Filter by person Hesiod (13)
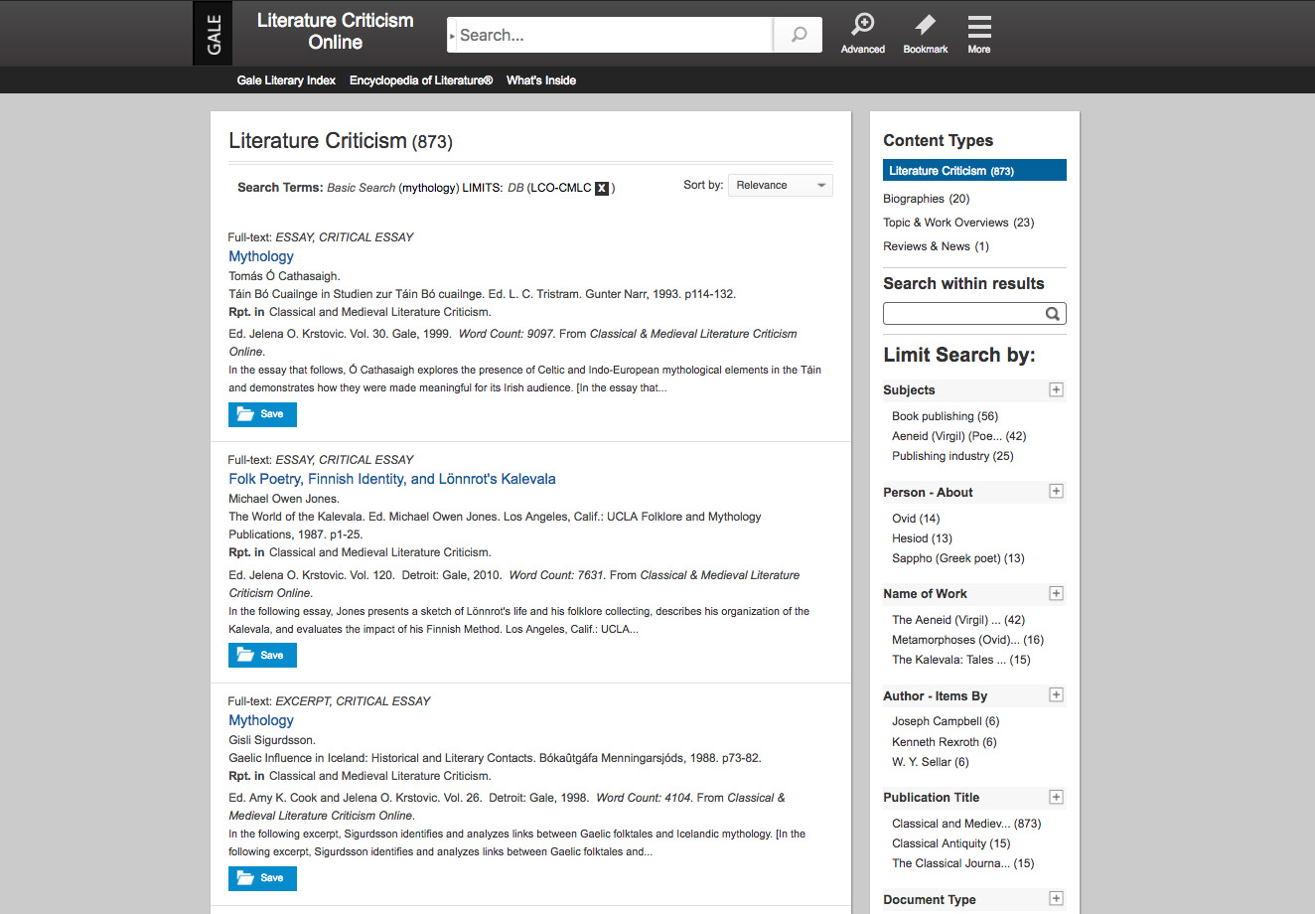This screenshot has width=1315, height=914. coord(922,538)
